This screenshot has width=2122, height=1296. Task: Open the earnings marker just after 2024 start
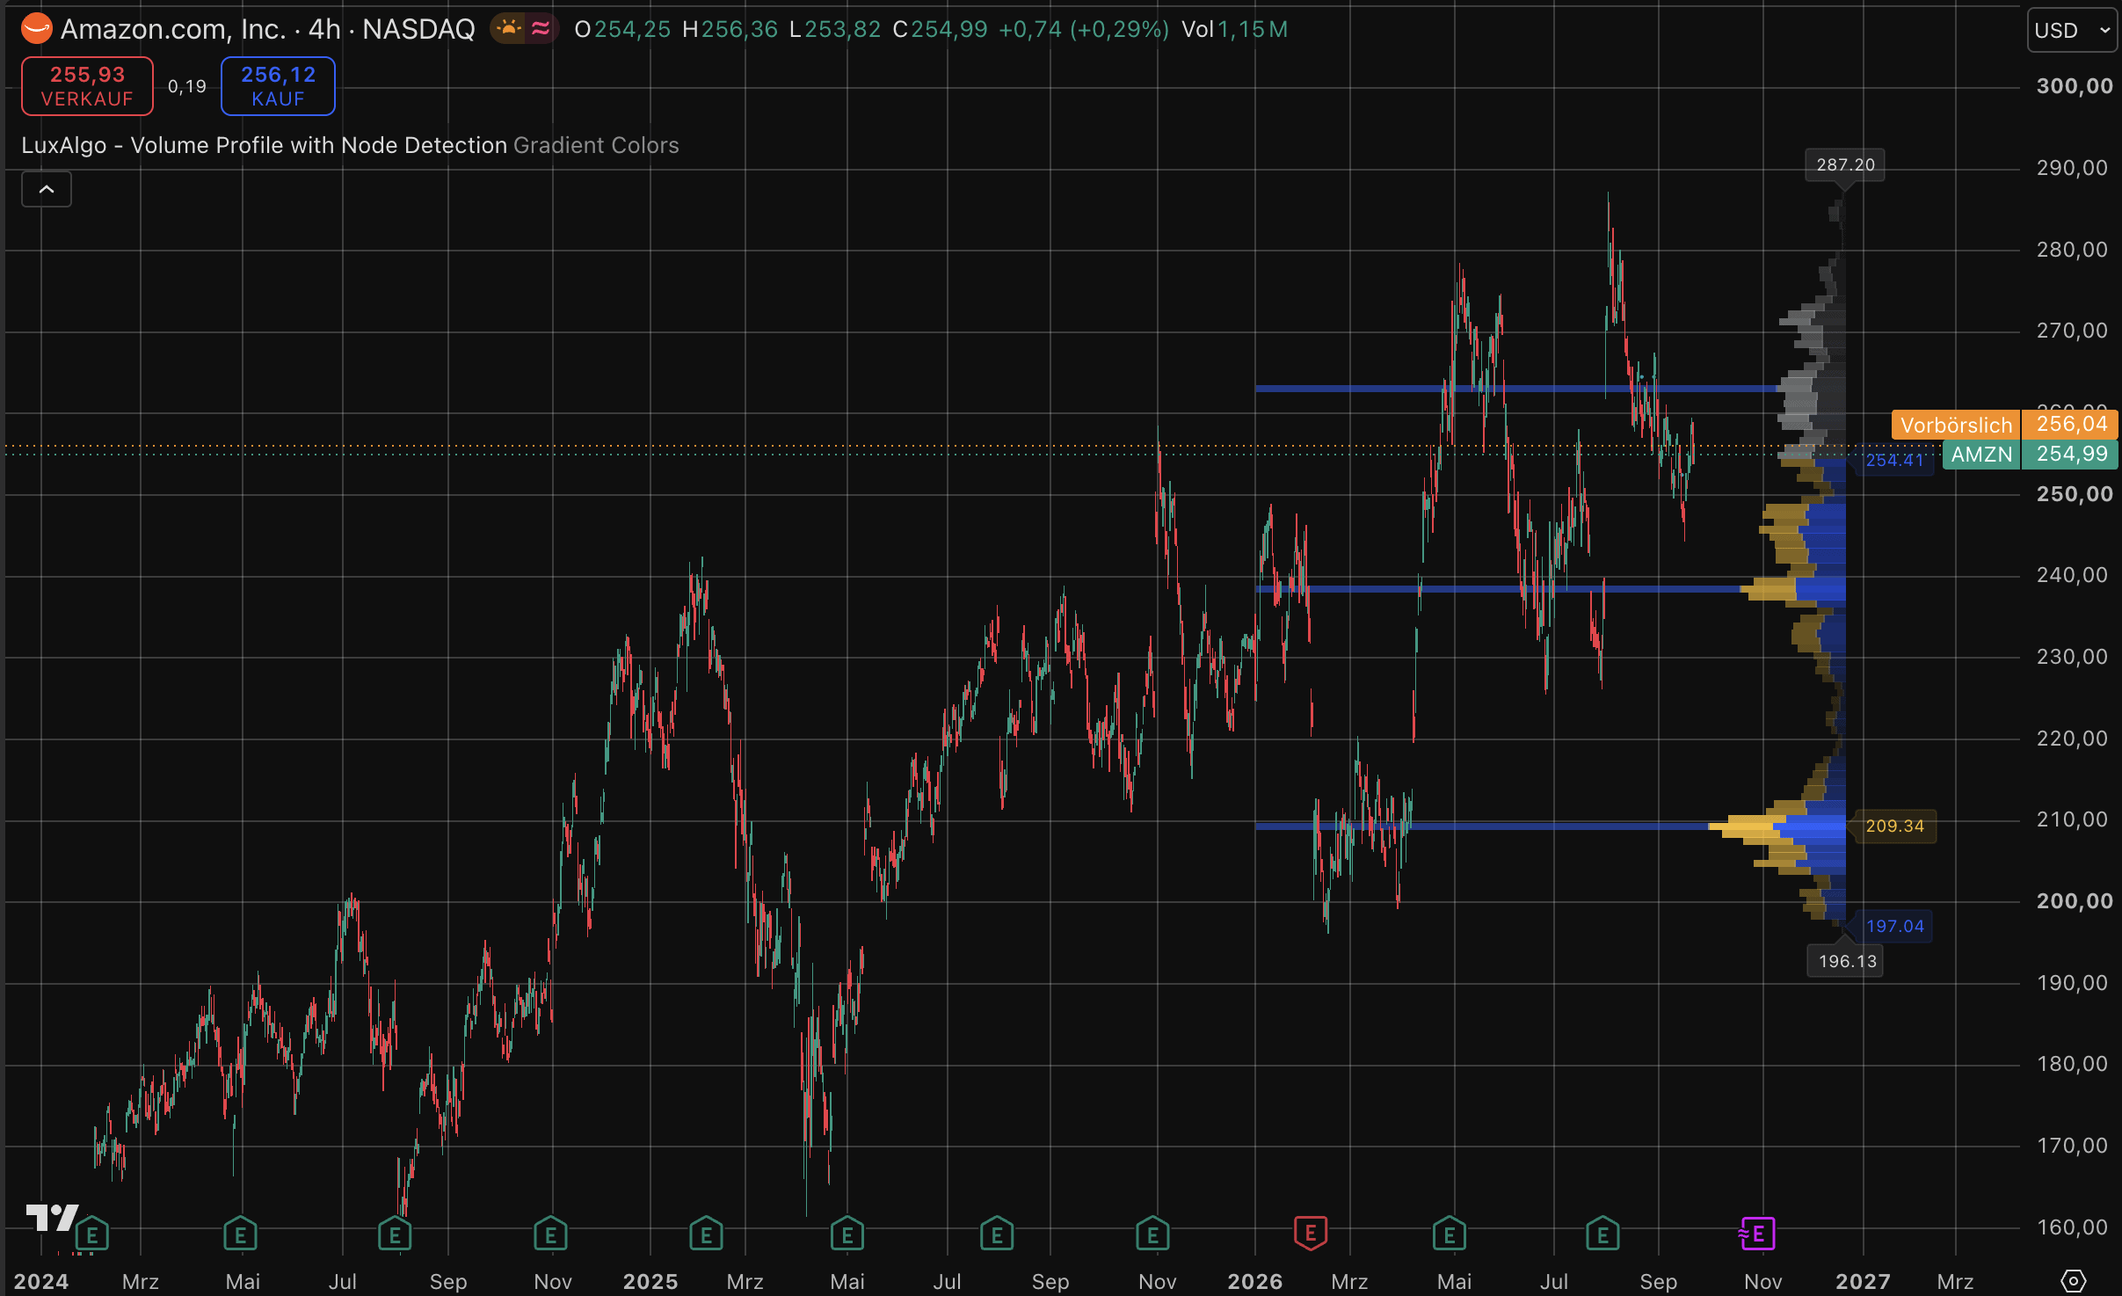point(92,1234)
